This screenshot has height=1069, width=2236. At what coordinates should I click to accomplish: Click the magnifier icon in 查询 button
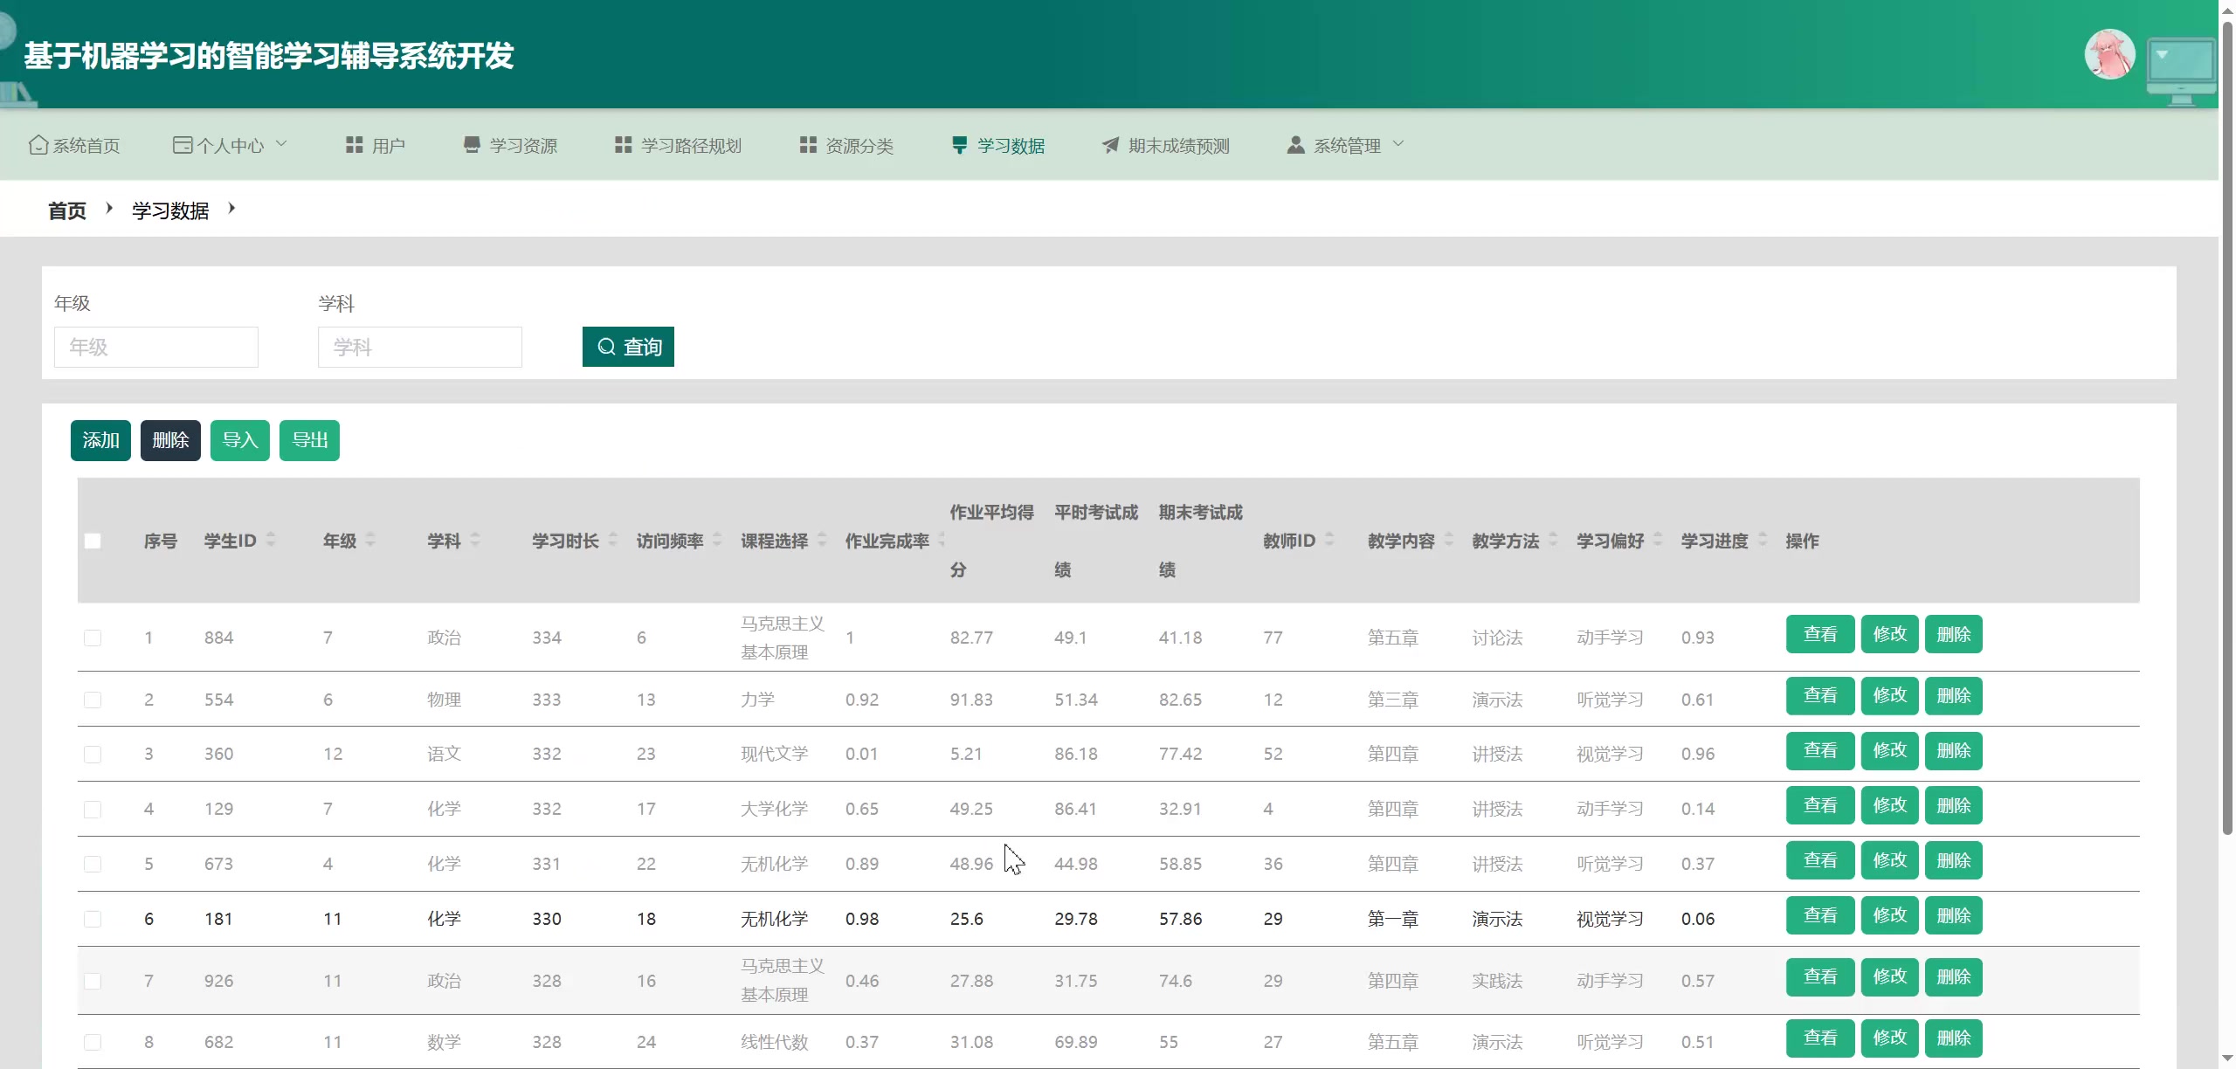click(606, 347)
